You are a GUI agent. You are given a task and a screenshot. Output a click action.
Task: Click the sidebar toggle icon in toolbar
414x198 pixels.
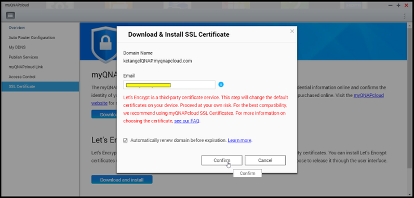[10, 16]
